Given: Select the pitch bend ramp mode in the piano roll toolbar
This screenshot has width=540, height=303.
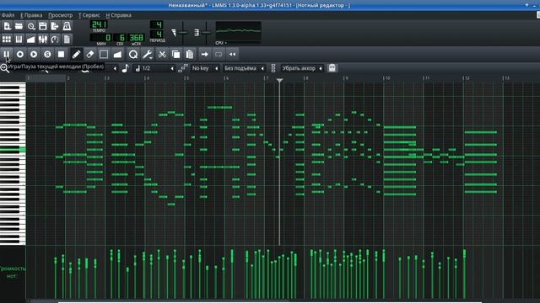Looking at the screenshot, I should click(x=117, y=54).
